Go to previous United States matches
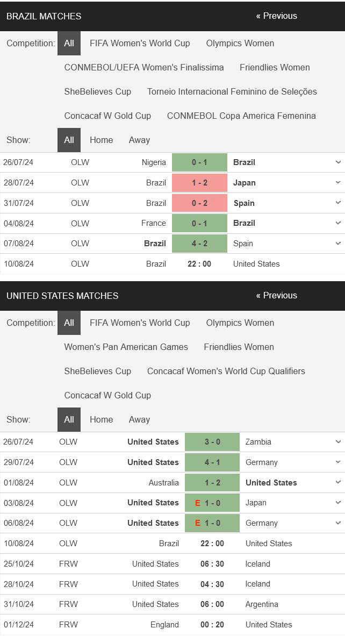The image size is (345, 636). [276, 296]
